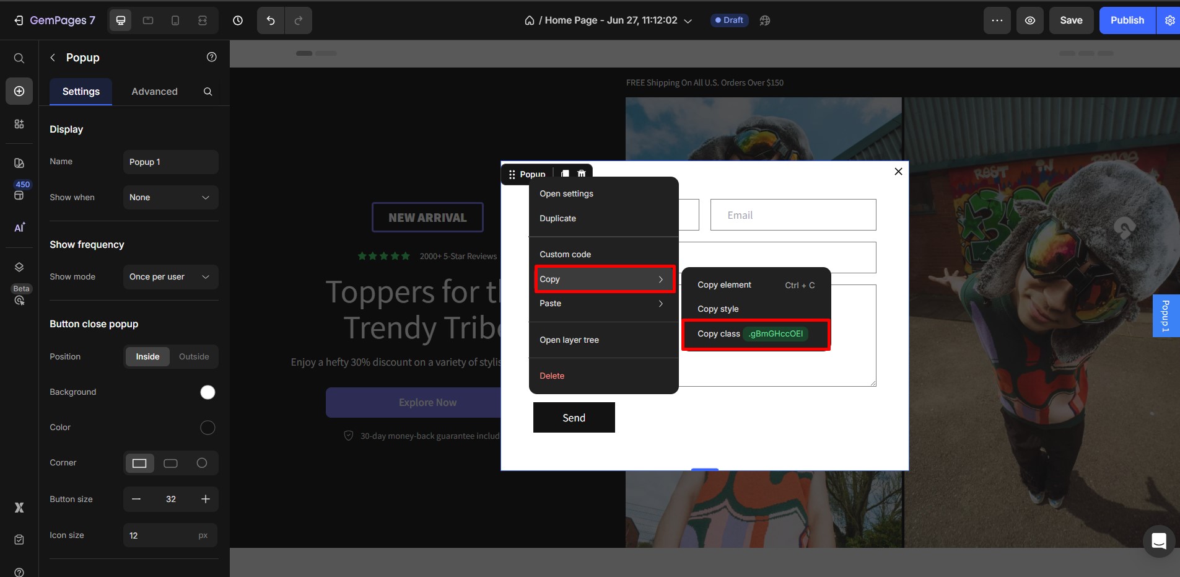The width and height of the screenshot is (1180, 577).
Task: Save the current draft
Action: (1071, 20)
